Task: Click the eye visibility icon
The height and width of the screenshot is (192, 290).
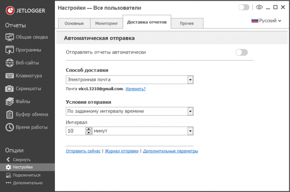Action: 259,7
